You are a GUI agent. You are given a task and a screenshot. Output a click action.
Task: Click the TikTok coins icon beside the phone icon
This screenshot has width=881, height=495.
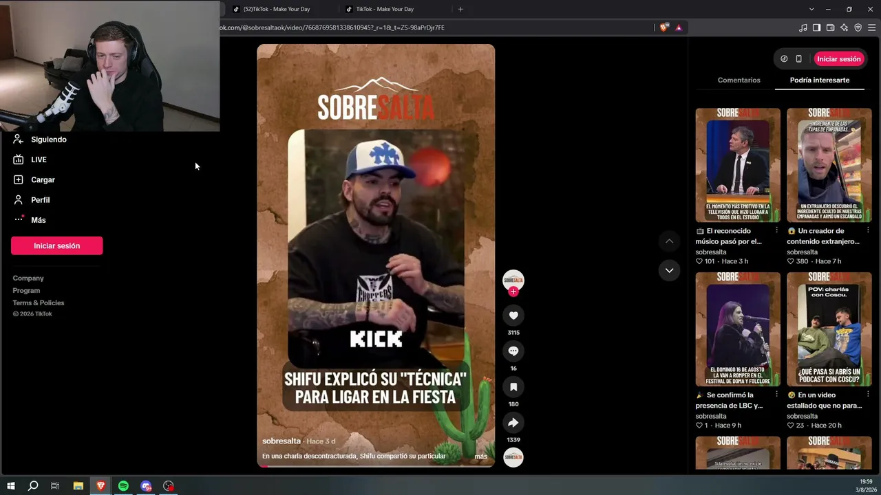coord(784,59)
